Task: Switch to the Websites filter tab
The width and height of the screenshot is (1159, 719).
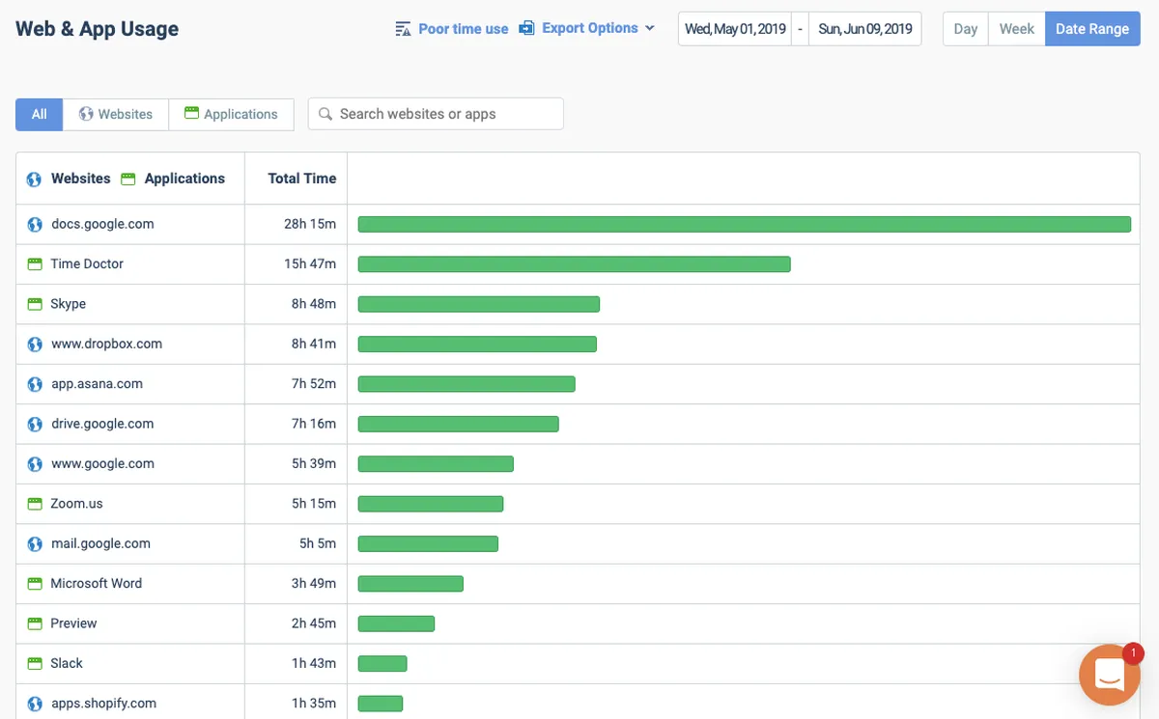Action: [x=116, y=114]
